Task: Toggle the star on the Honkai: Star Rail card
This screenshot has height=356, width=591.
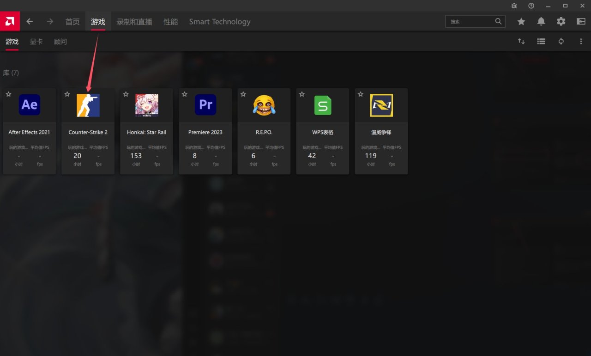Action: click(126, 94)
